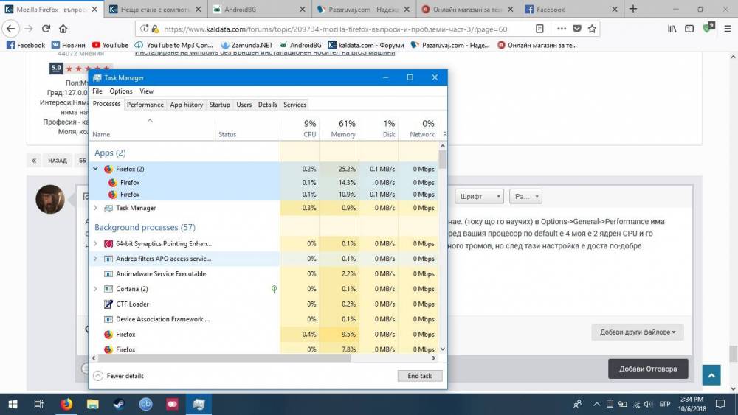Sort processes by CPU column
This screenshot has width=738, height=415.
tap(300, 129)
